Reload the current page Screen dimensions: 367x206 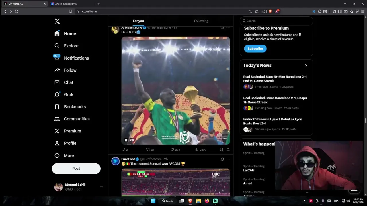(17, 11)
